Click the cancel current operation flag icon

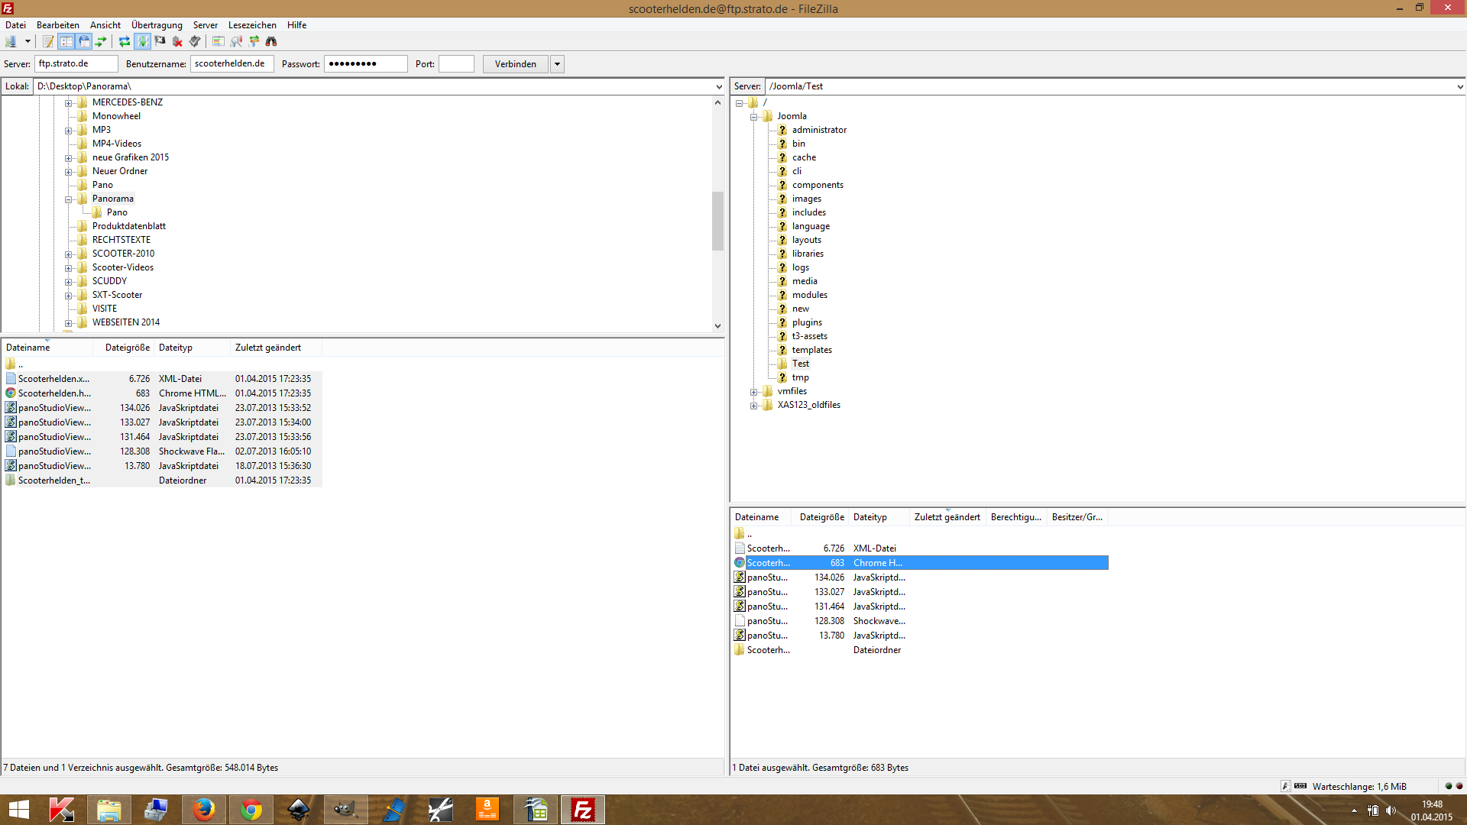click(160, 41)
